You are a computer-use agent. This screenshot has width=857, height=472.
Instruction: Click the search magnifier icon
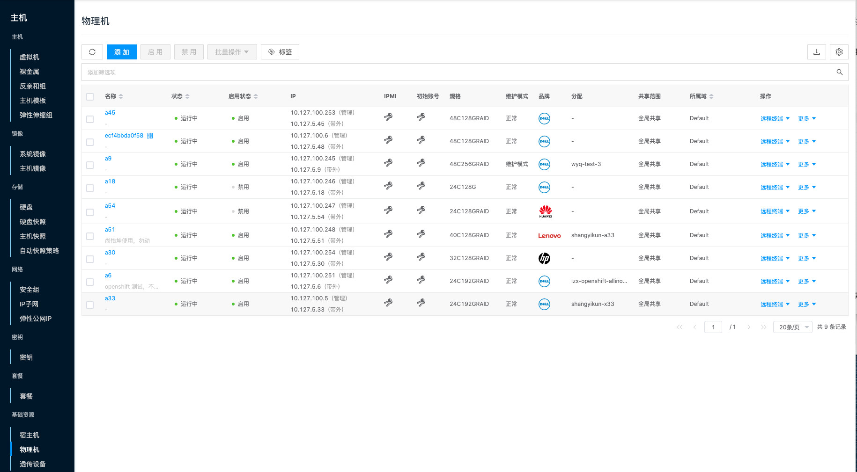(x=839, y=72)
